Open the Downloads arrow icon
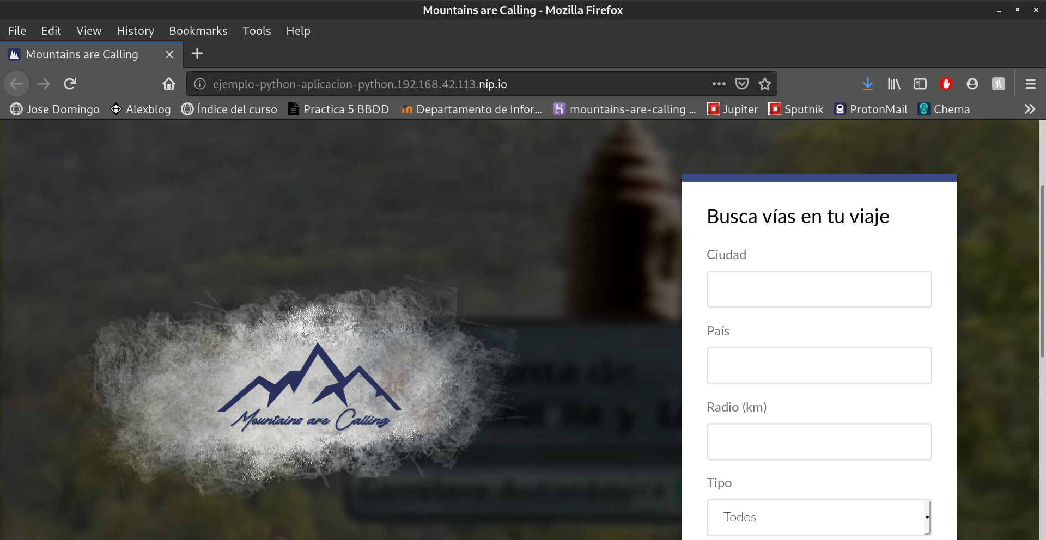1046x540 pixels. pos(868,84)
